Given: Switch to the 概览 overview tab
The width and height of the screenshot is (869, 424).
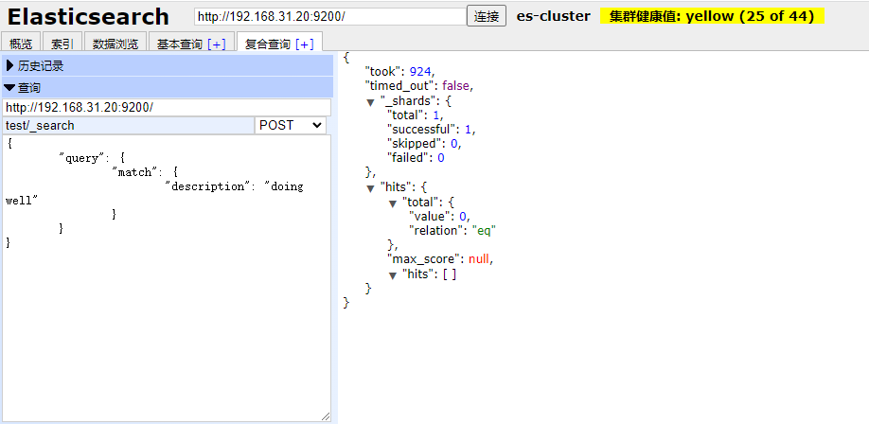Looking at the screenshot, I should tap(21, 44).
